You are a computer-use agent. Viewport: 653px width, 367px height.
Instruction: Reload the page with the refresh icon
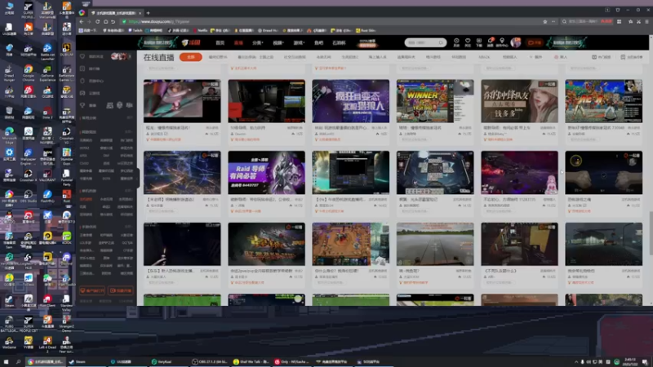[97, 22]
